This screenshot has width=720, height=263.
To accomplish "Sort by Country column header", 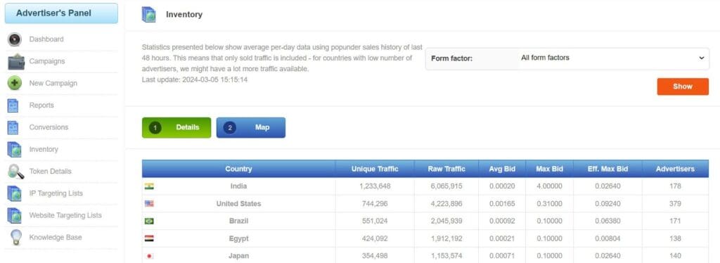I will tap(239, 169).
